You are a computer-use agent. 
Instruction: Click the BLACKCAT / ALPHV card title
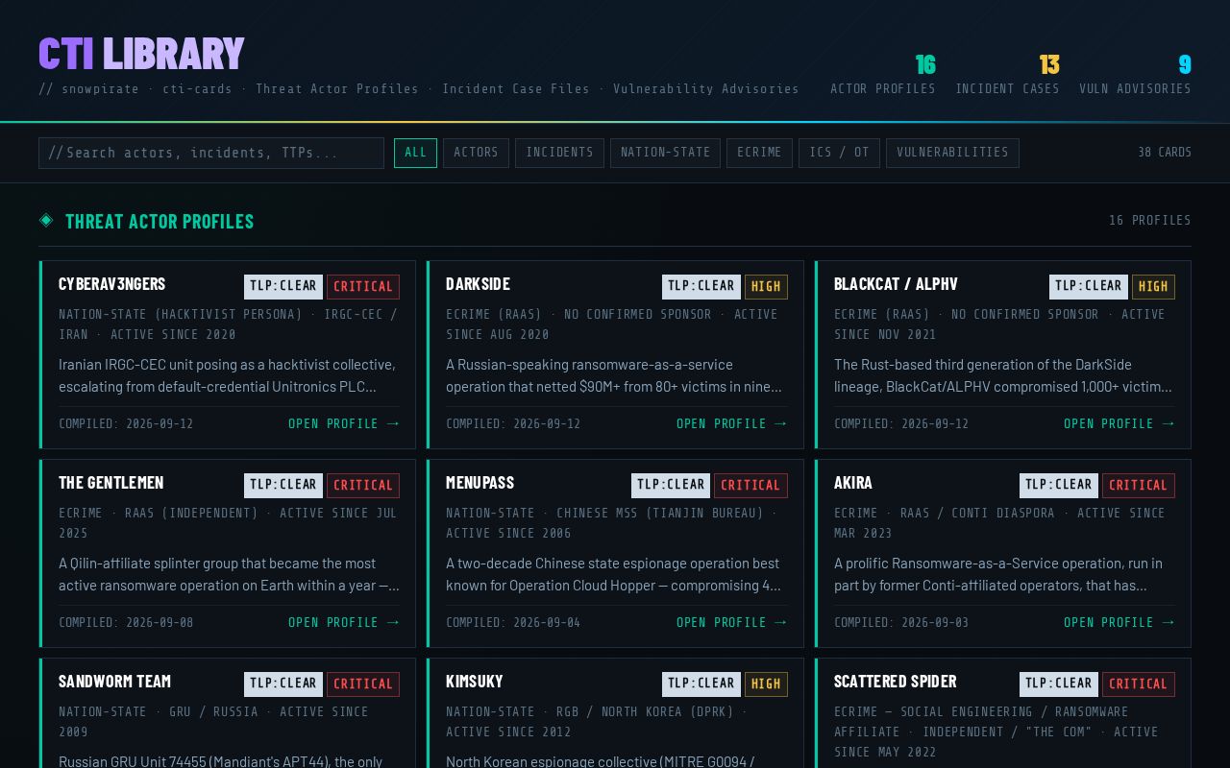tap(896, 284)
